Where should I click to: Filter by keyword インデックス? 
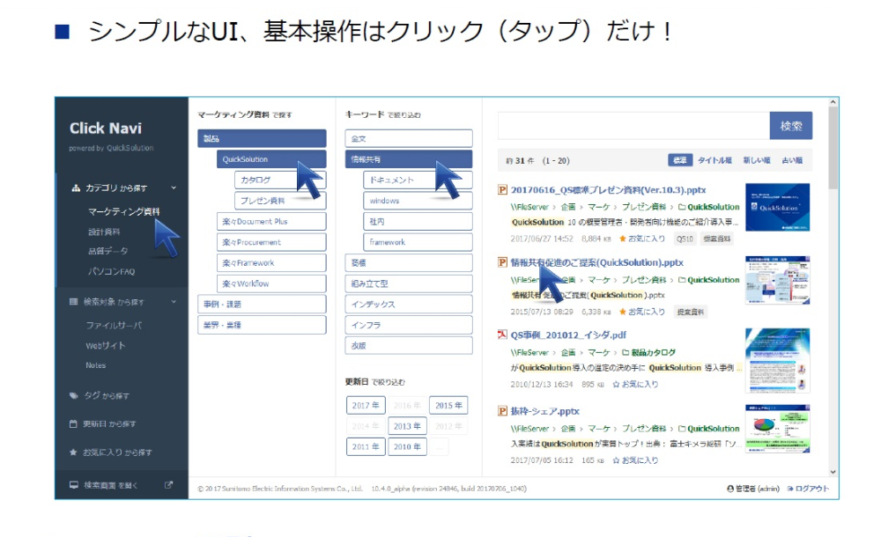(409, 304)
